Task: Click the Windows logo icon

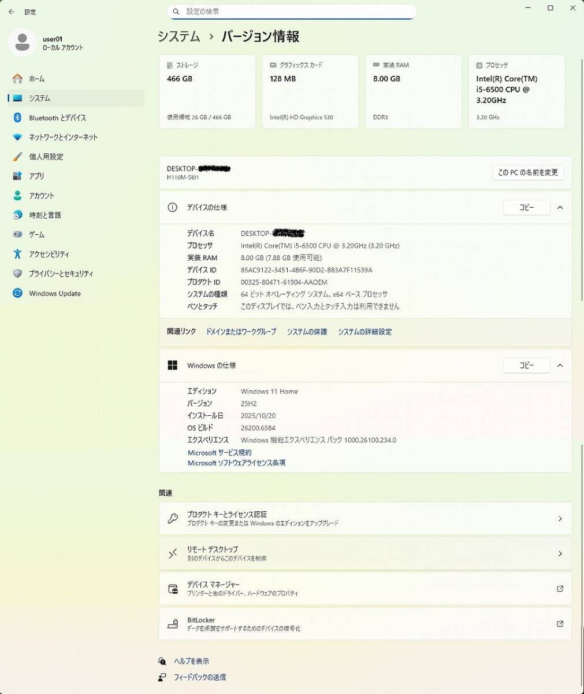Action: [172, 366]
